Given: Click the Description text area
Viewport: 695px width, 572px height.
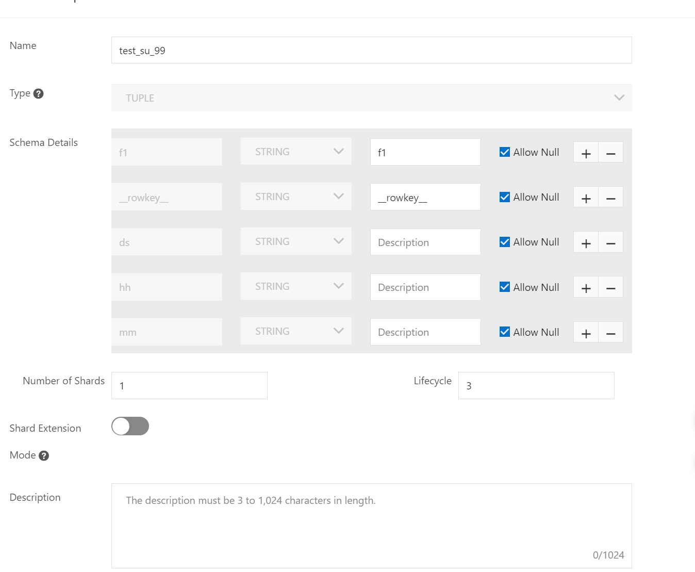Looking at the screenshot, I should [371, 525].
